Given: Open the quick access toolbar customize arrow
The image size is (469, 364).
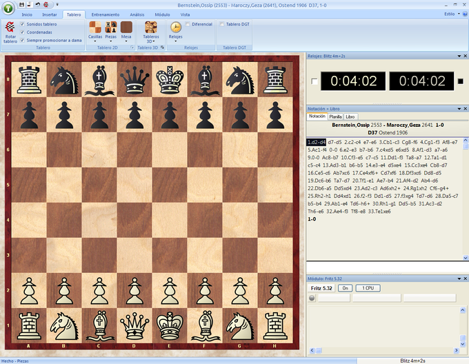Looking at the screenshot, I should click(57, 5).
